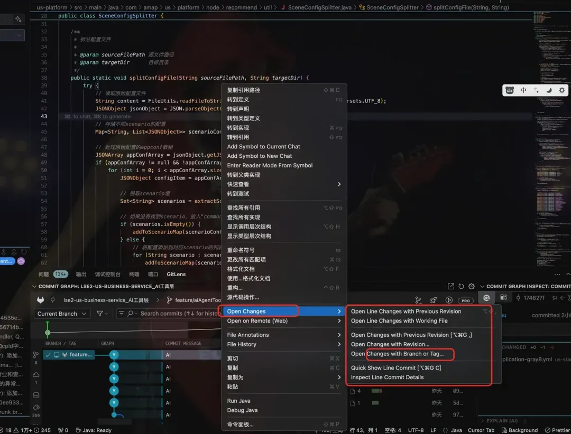Select the inspect target icon tab
Screen dimensions: 571x434
click(486, 298)
